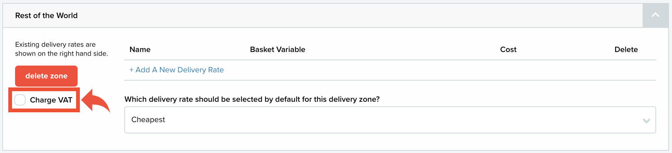Screen dimensions: 672x153
Task: Click the Charge VAT label text
Action: click(51, 100)
